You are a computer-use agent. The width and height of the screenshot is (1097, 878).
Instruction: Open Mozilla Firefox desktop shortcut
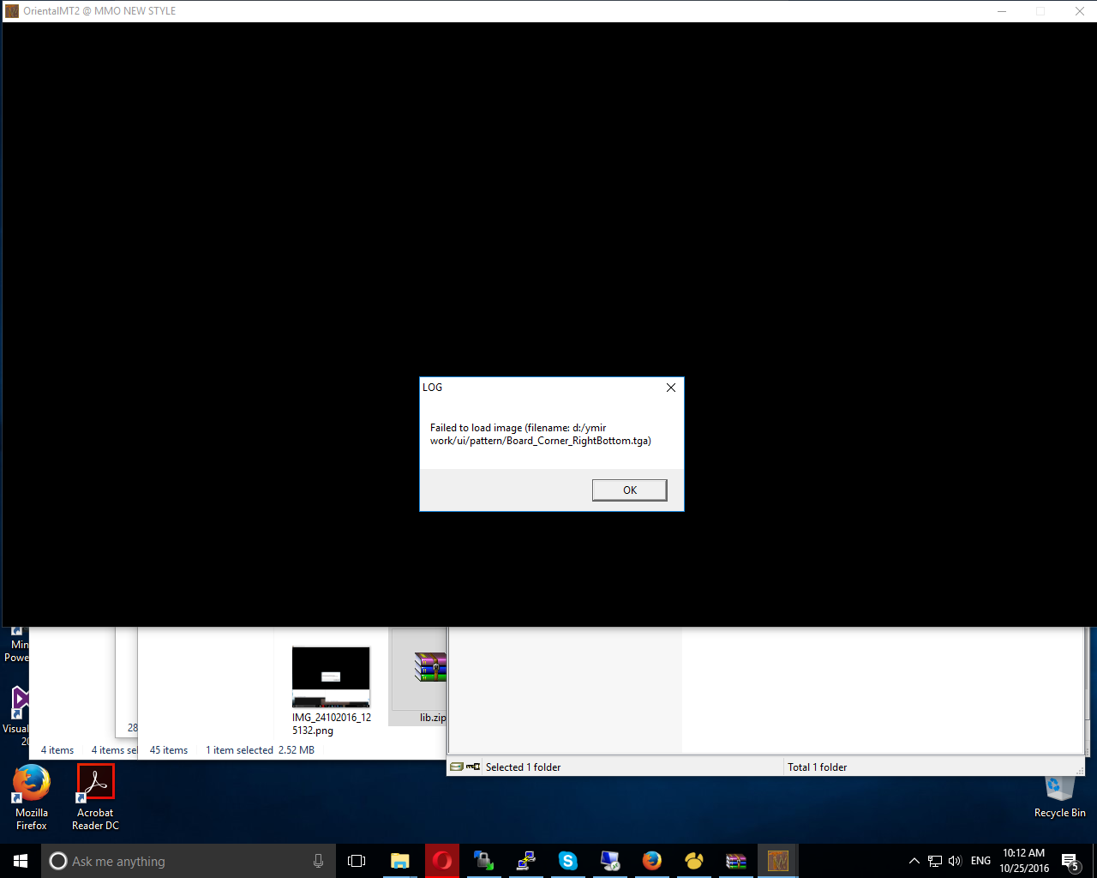32,797
